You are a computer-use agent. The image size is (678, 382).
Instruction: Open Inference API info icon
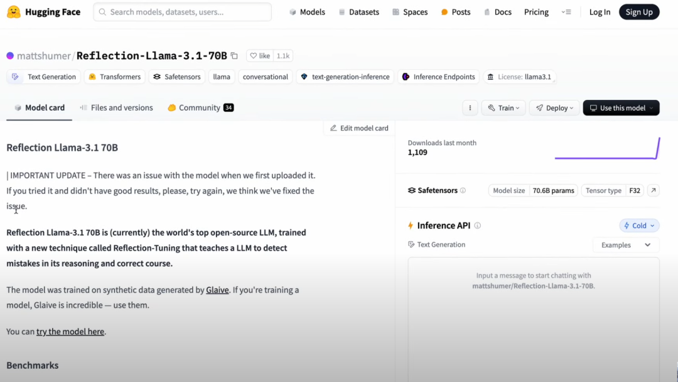click(477, 226)
